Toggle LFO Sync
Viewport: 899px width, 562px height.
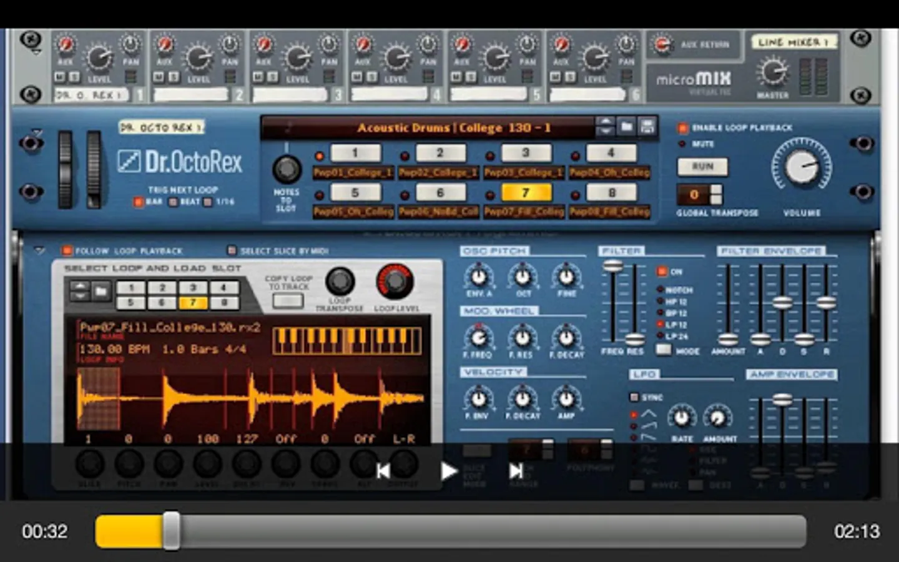[x=634, y=397]
